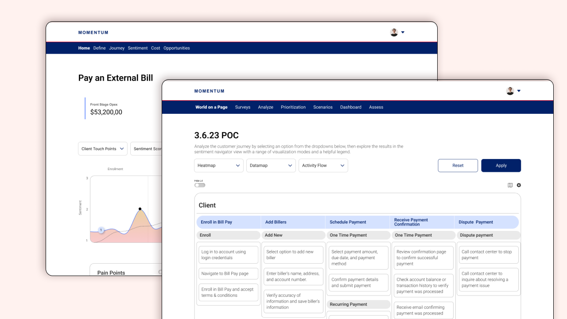
Task: Select the Receive Payment Confirmation stage header
Action: click(x=423, y=222)
